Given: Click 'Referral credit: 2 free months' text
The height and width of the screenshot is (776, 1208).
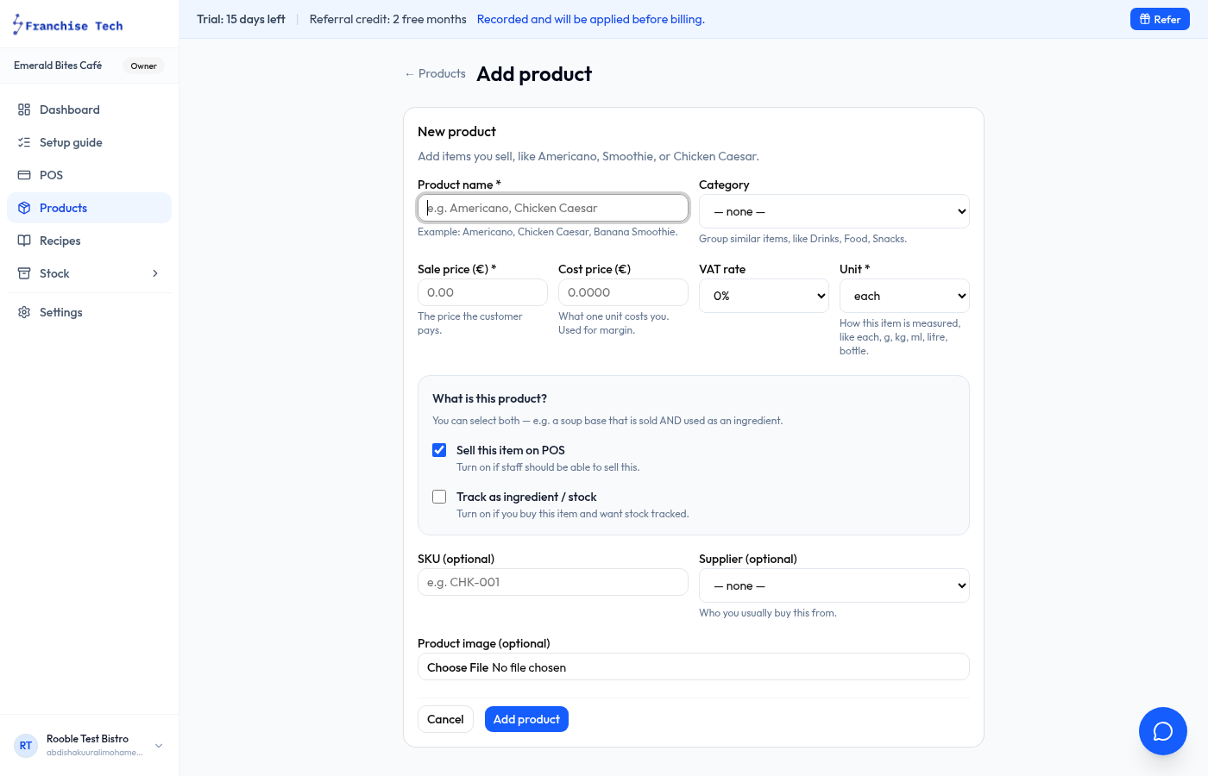Looking at the screenshot, I should tap(387, 19).
